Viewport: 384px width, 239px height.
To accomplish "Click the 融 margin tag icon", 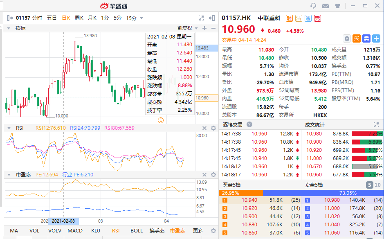I will click(289, 18).
